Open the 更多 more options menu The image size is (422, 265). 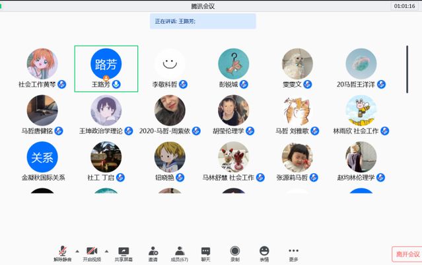pyautogui.click(x=293, y=252)
